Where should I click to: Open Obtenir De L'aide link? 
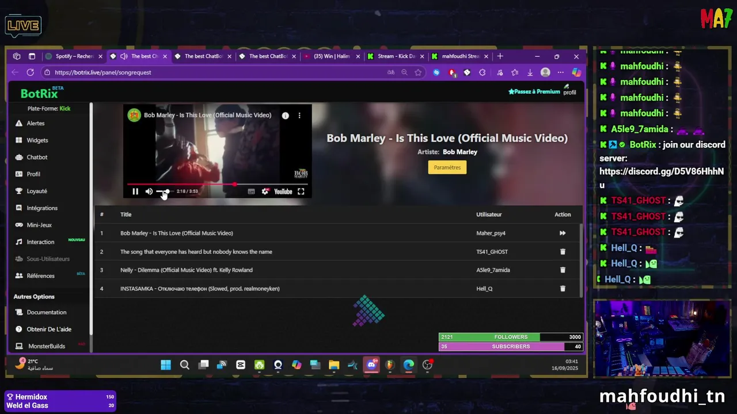tap(49, 329)
